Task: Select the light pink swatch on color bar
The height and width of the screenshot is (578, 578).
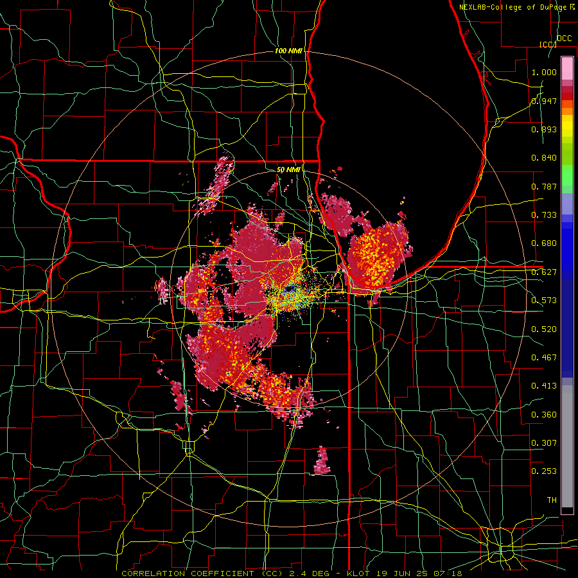Action: click(567, 69)
